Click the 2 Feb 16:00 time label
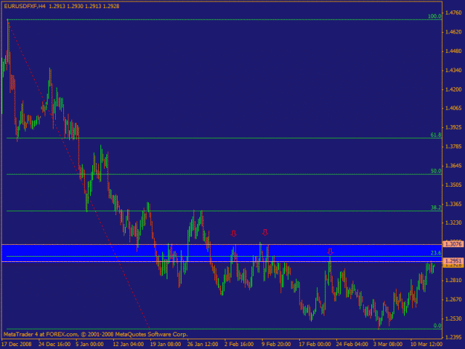This screenshot has width=465, height=349. [239, 344]
